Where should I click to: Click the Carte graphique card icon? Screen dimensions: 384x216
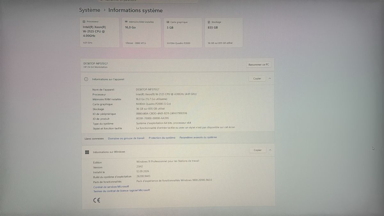pyautogui.click(x=168, y=22)
